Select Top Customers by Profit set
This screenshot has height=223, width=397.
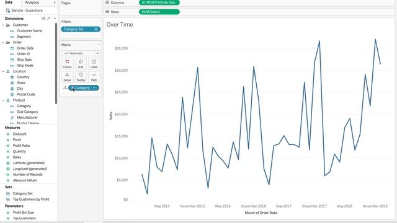click(31, 199)
